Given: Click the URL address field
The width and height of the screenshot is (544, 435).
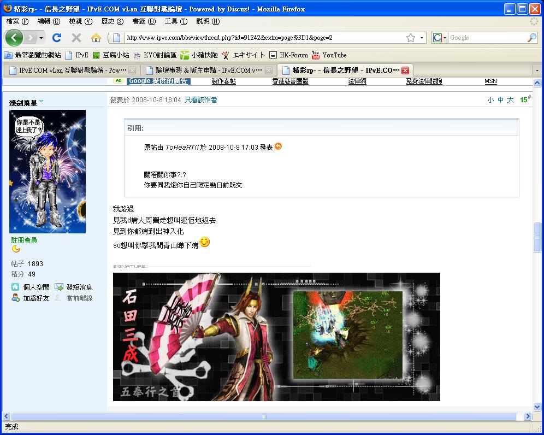Looking at the screenshot, I should point(264,38).
